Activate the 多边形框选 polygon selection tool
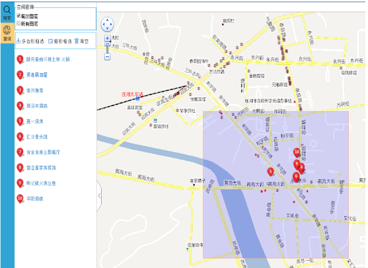This screenshot has width=368, height=268. click(30, 41)
